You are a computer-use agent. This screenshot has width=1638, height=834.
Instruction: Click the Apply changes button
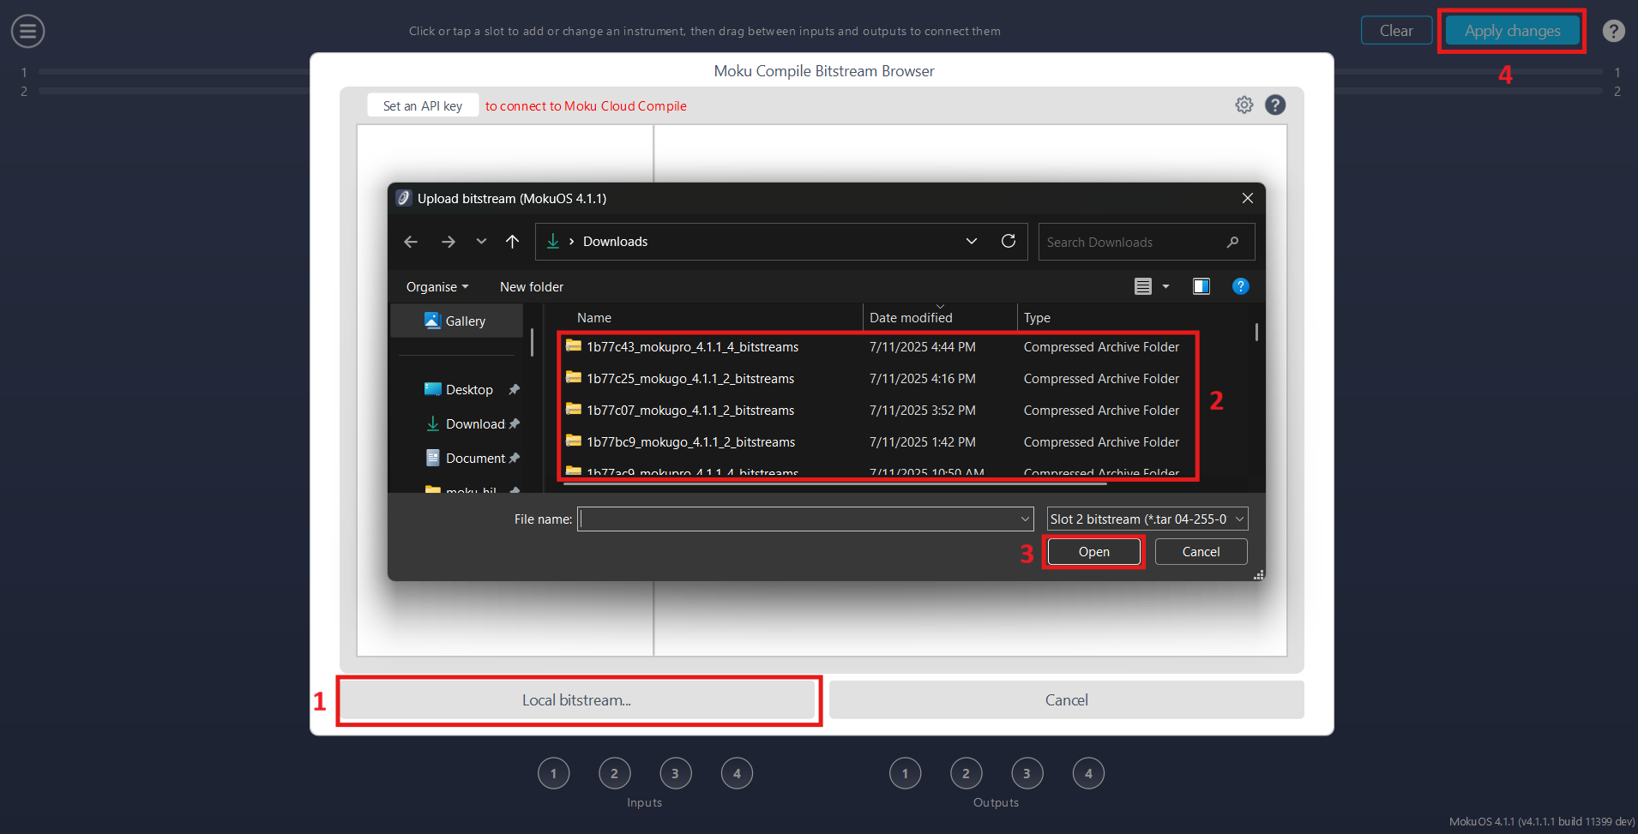(x=1512, y=31)
